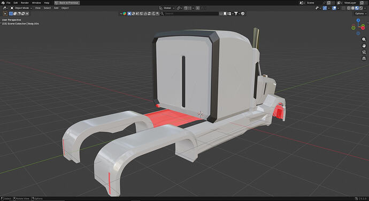Click the Back to Previous button
The height and width of the screenshot is (201, 369).
click(x=67, y=3)
